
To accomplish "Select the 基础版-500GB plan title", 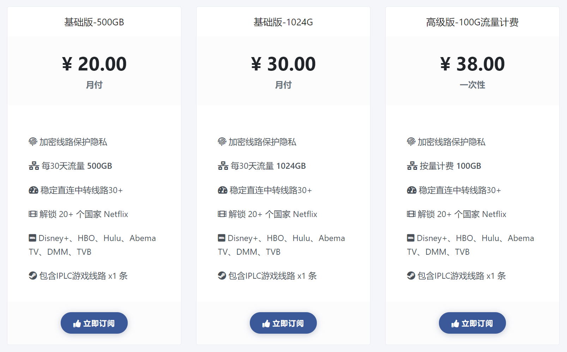I will [94, 22].
